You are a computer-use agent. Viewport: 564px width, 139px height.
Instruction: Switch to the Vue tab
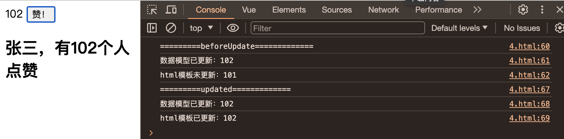pyautogui.click(x=249, y=10)
